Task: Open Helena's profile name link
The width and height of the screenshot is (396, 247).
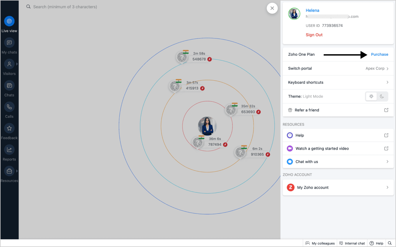Action: [312, 10]
